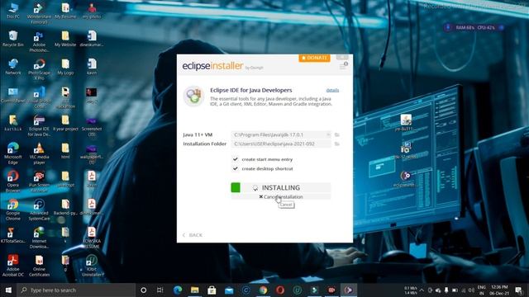Screen dimensions: 529x297
Task: Click the Installation Folder path field
Action: [x=281, y=144]
